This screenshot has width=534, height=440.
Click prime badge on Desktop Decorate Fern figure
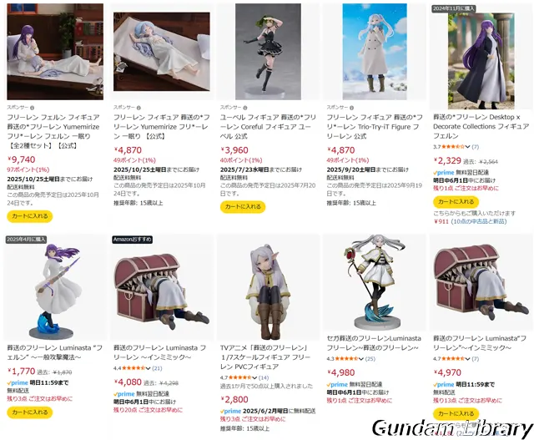pyautogui.click(x=444, y=173)
